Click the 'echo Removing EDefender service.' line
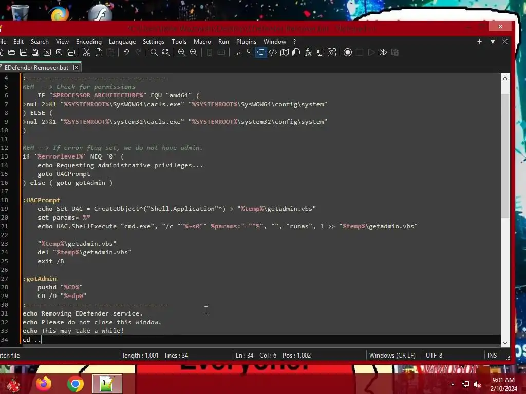Image resolution: width=526 pixels, height=394 pixels. click(x=83, y=313)
